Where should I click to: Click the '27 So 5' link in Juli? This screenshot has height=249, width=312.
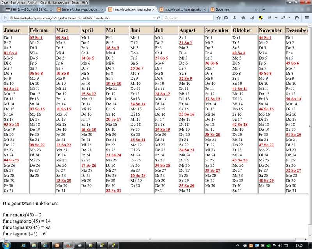pos(161,58)
